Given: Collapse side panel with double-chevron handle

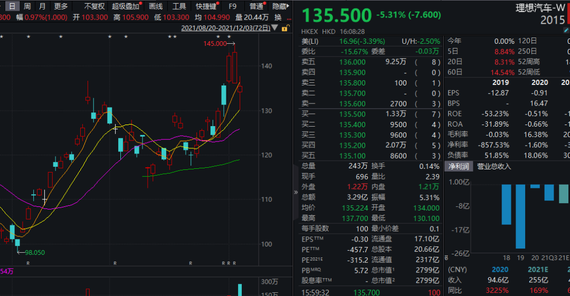Looking at the screenshot, I should click(296, 193).
